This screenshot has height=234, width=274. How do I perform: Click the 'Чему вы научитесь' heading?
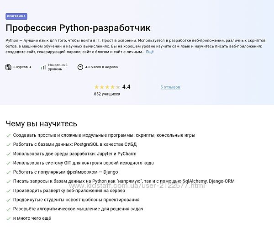tap(42, 123)
